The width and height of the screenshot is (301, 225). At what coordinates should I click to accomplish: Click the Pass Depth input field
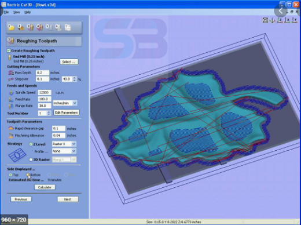[x=42, y=72]
